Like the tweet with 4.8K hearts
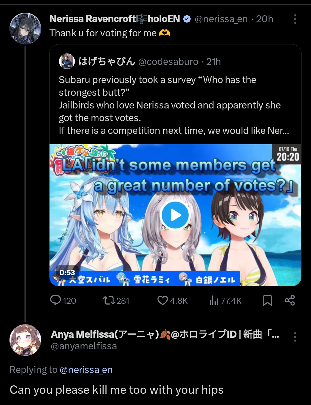This screenshot has width=311, height=405. pyautogui.click(x=163, y=301)
